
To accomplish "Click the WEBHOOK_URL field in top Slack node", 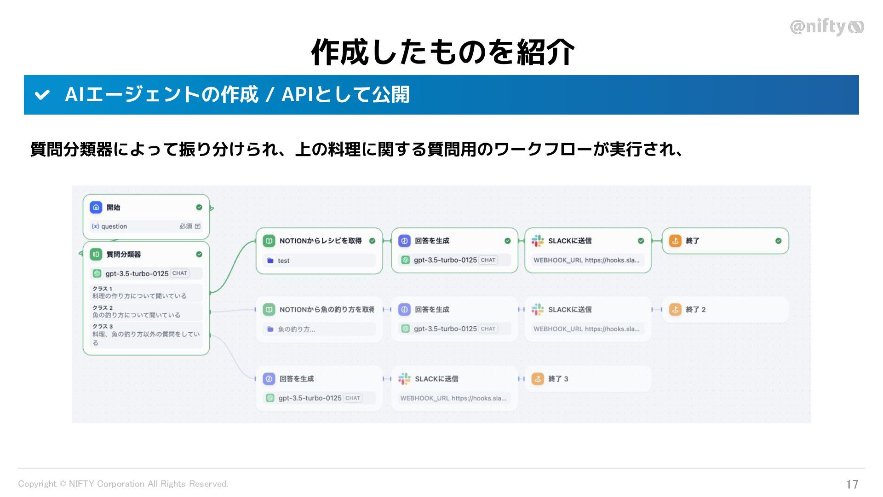I will coord(587,260).
